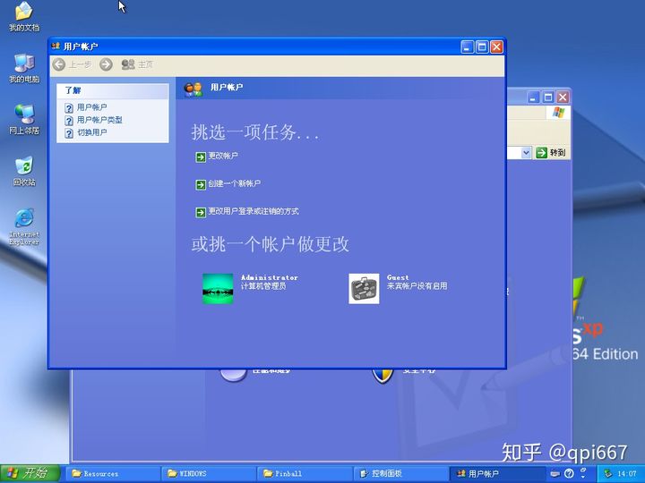Maximize the control panel window behind
The height and width of the screenshot is (483, 645).
pos(548,97)
